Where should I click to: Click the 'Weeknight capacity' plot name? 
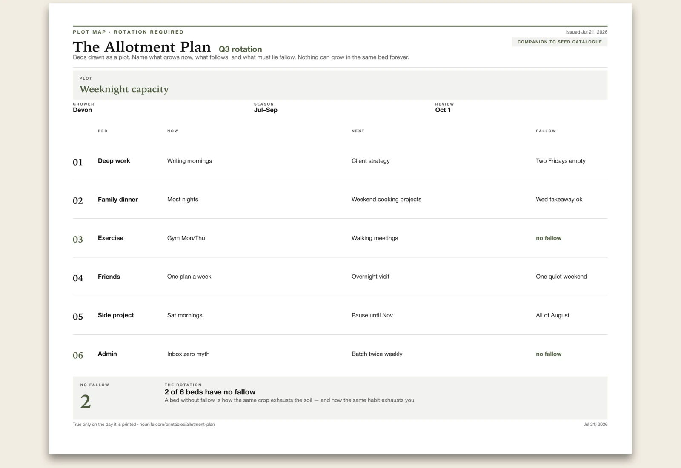click(x=124, y=89)
